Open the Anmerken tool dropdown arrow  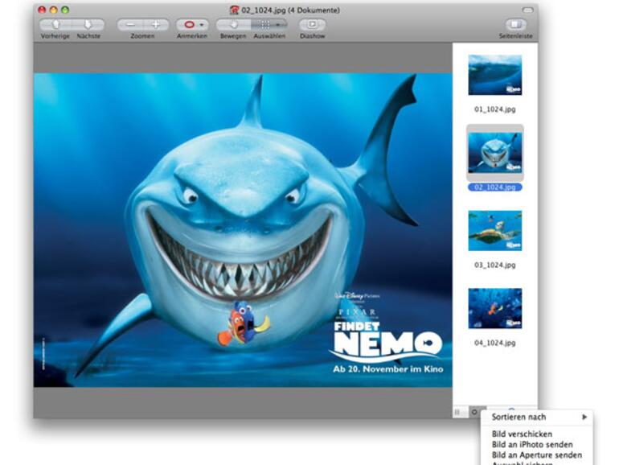(x=202, y=25)
